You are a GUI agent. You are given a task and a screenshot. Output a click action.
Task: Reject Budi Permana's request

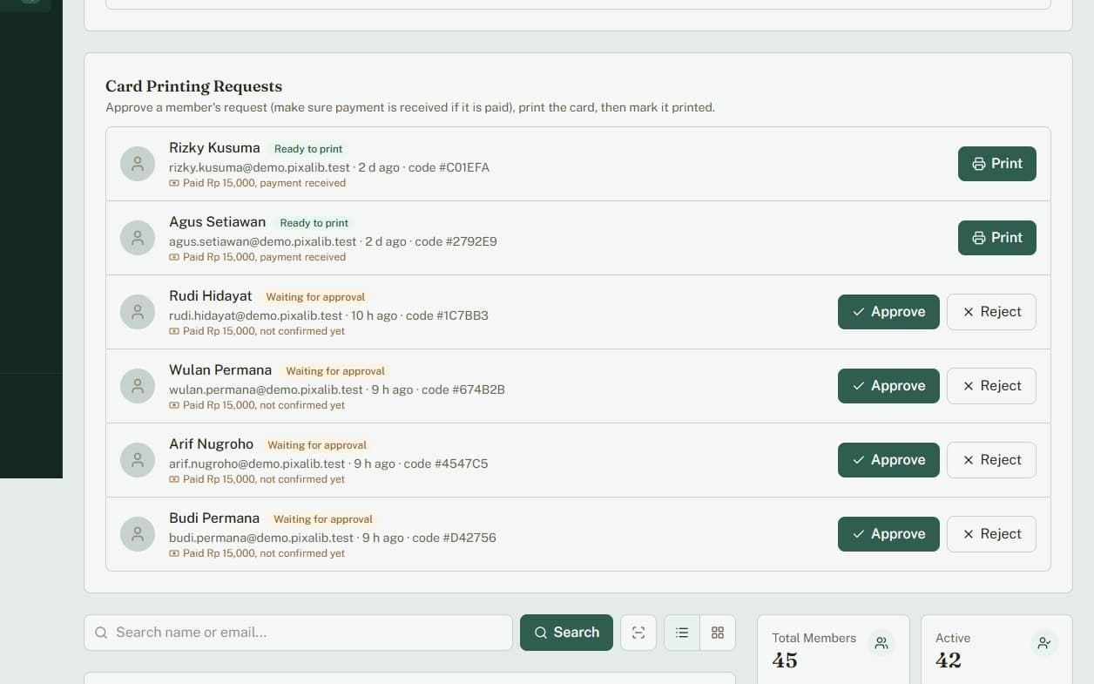(x=991, y=534)
